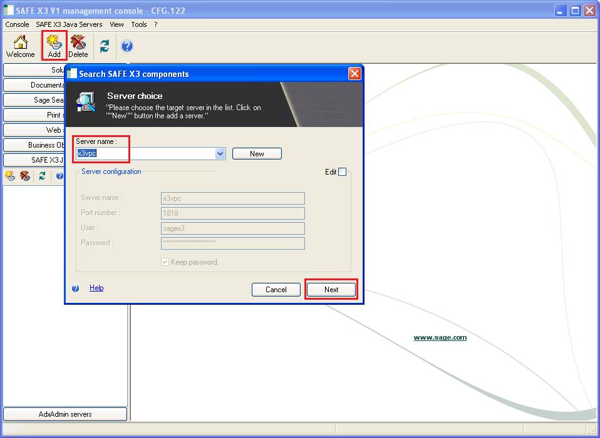Screen dimensions: 600x438
Task: Click the help icon inside the Server choice dialog
Action: (x=76, y=288)
